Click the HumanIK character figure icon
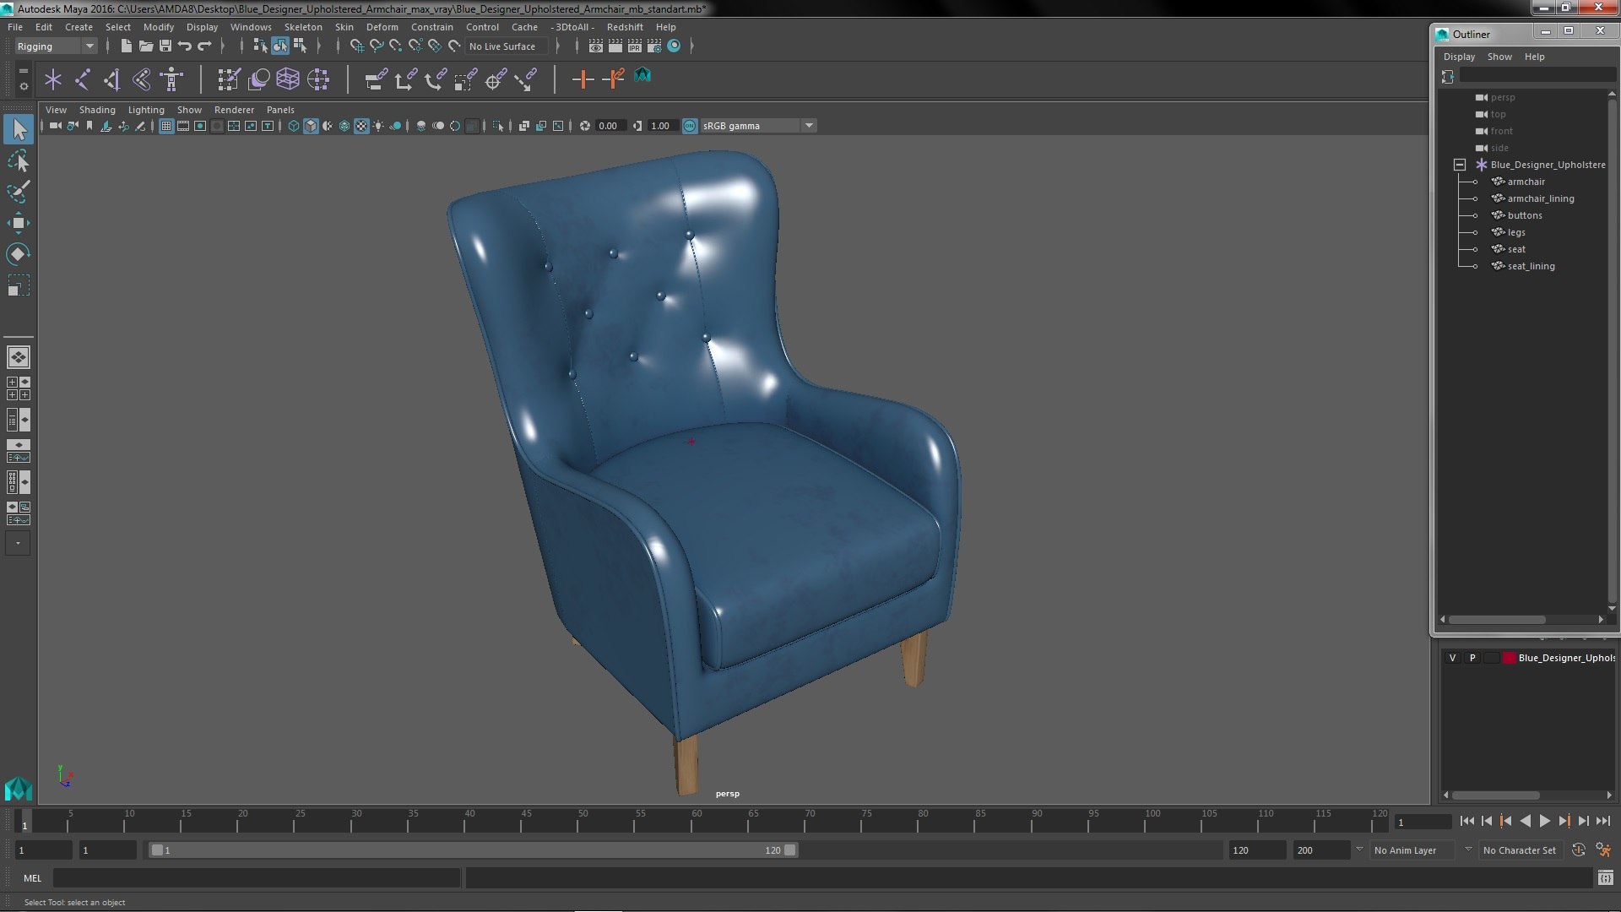 pos(171,80)
